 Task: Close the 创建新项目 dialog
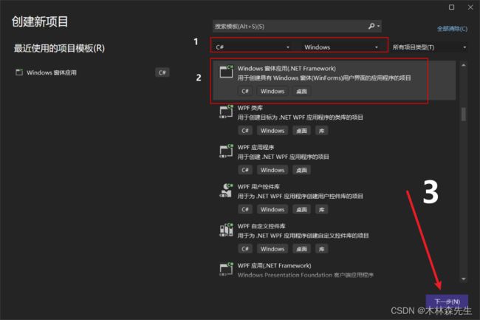tap(470, 7)
